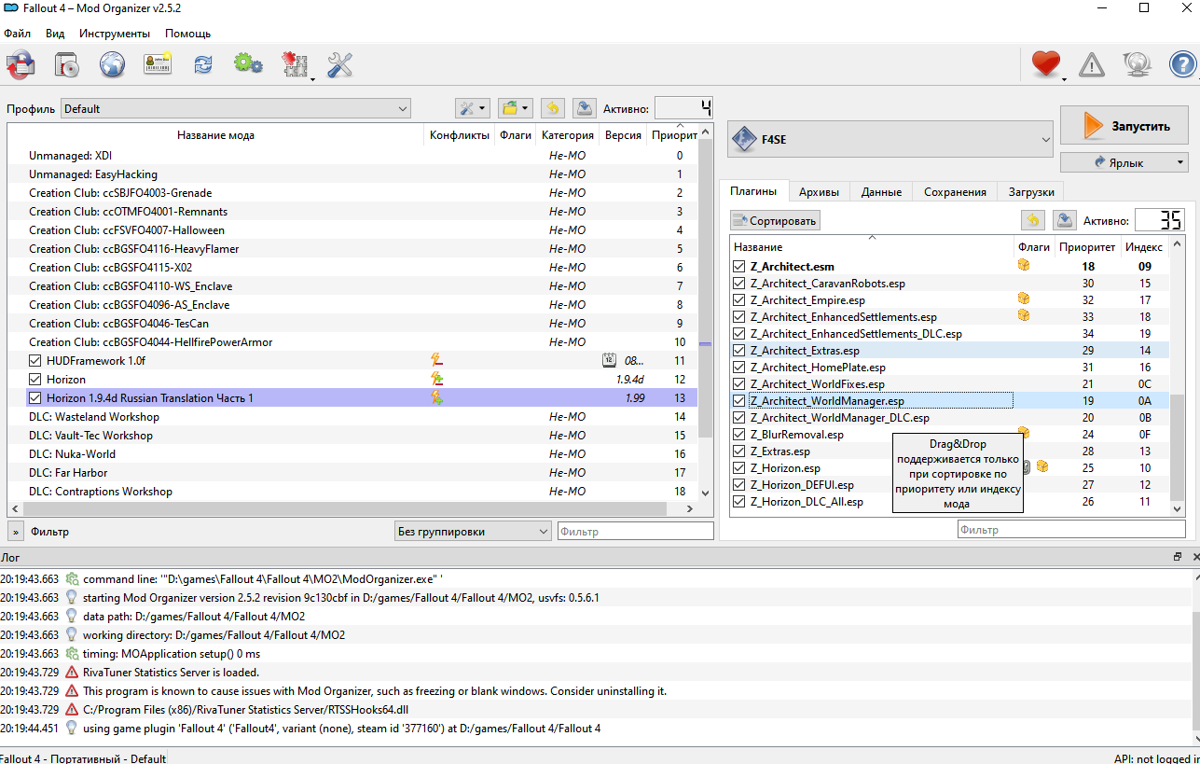1200x764 pixels.
Task: Focus the plugin list Фильтр input field
Action: 1071,530
